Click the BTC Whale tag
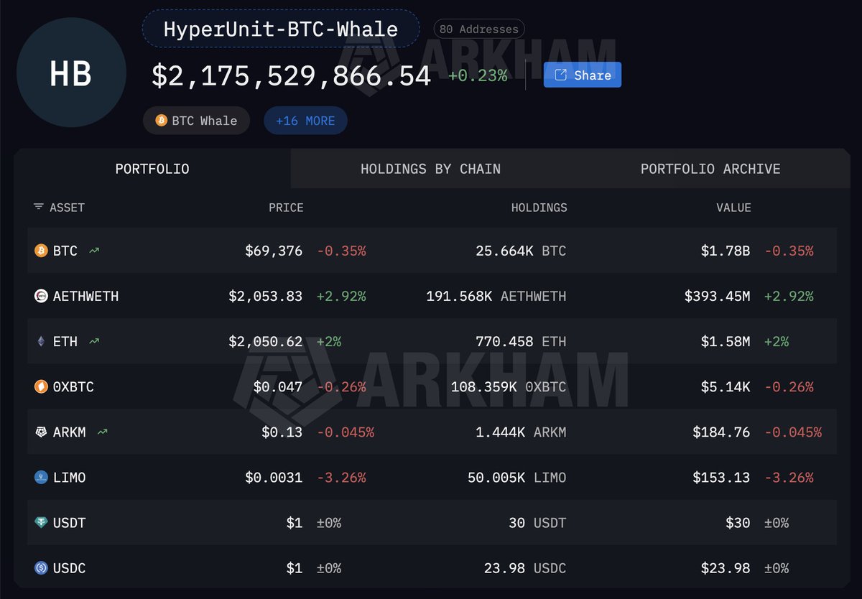862x599 pixels. click(x=196, y=121)
